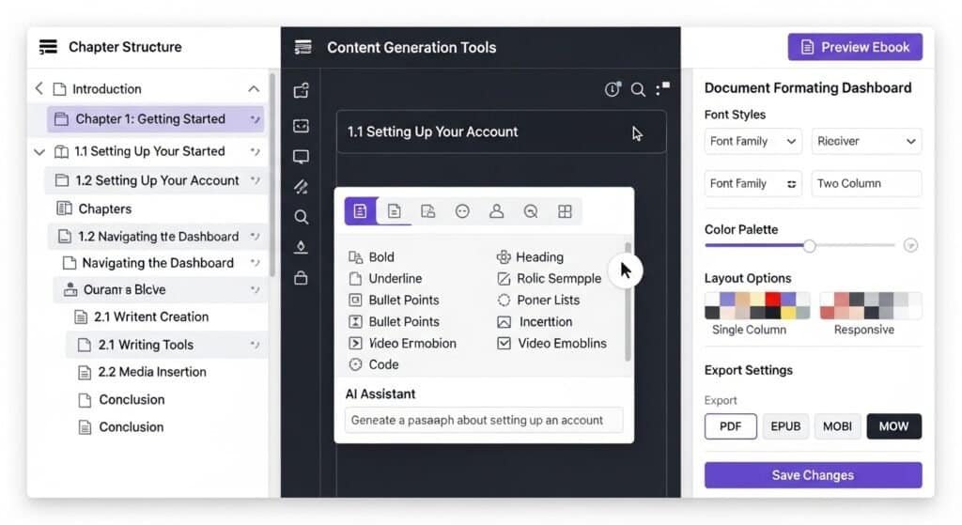Toggle the Video Emoblins checkbox
Viewport: 962px width, 525px height.
coord(504,344)
